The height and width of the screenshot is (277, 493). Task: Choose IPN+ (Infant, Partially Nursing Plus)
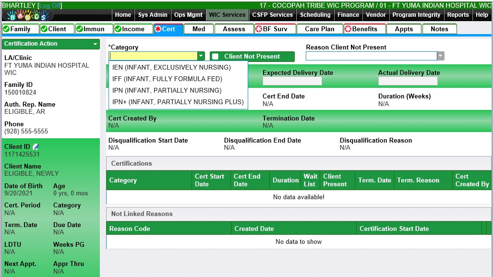coord(178,102)
